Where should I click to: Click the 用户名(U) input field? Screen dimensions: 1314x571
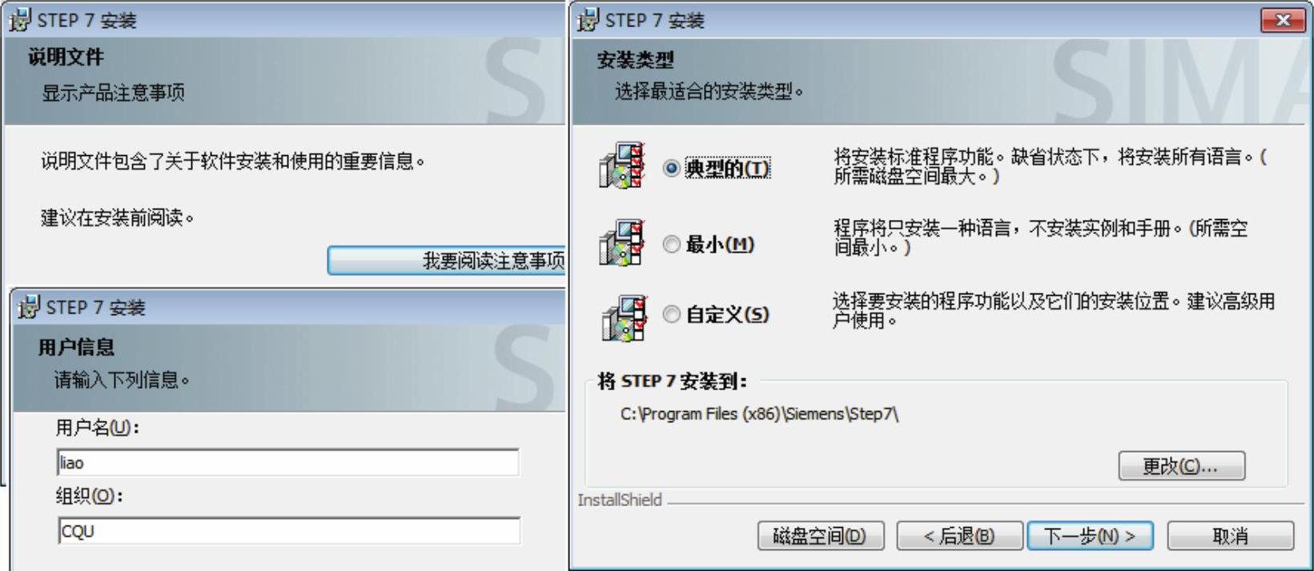click(x=288, y=462)
